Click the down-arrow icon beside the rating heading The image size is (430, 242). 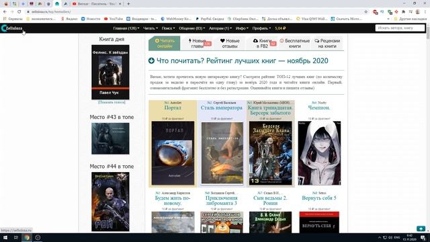click(151, 61)
